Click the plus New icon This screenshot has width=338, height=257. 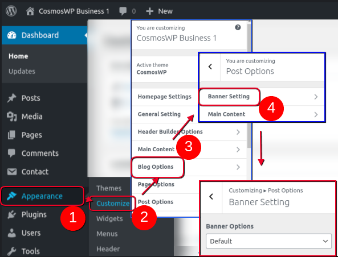pyautogui.click(x=149, y=11)
